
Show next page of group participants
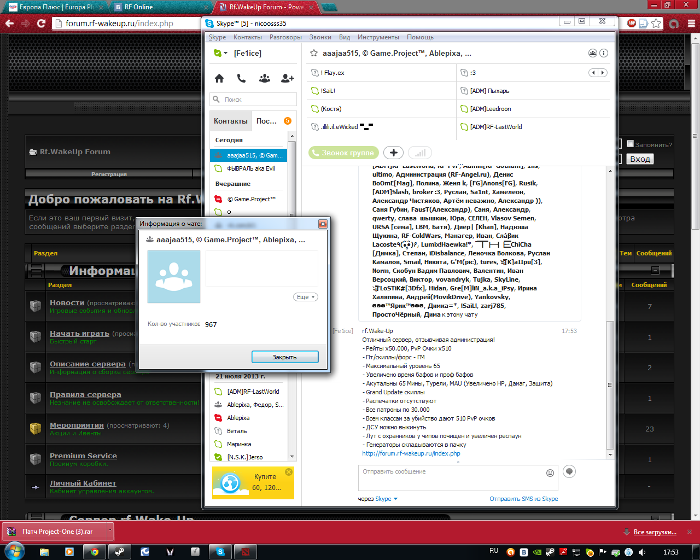coord(603,73)
